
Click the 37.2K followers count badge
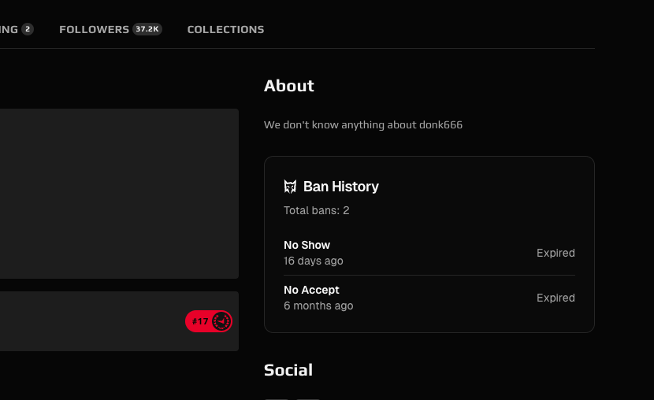click(147, 29)
